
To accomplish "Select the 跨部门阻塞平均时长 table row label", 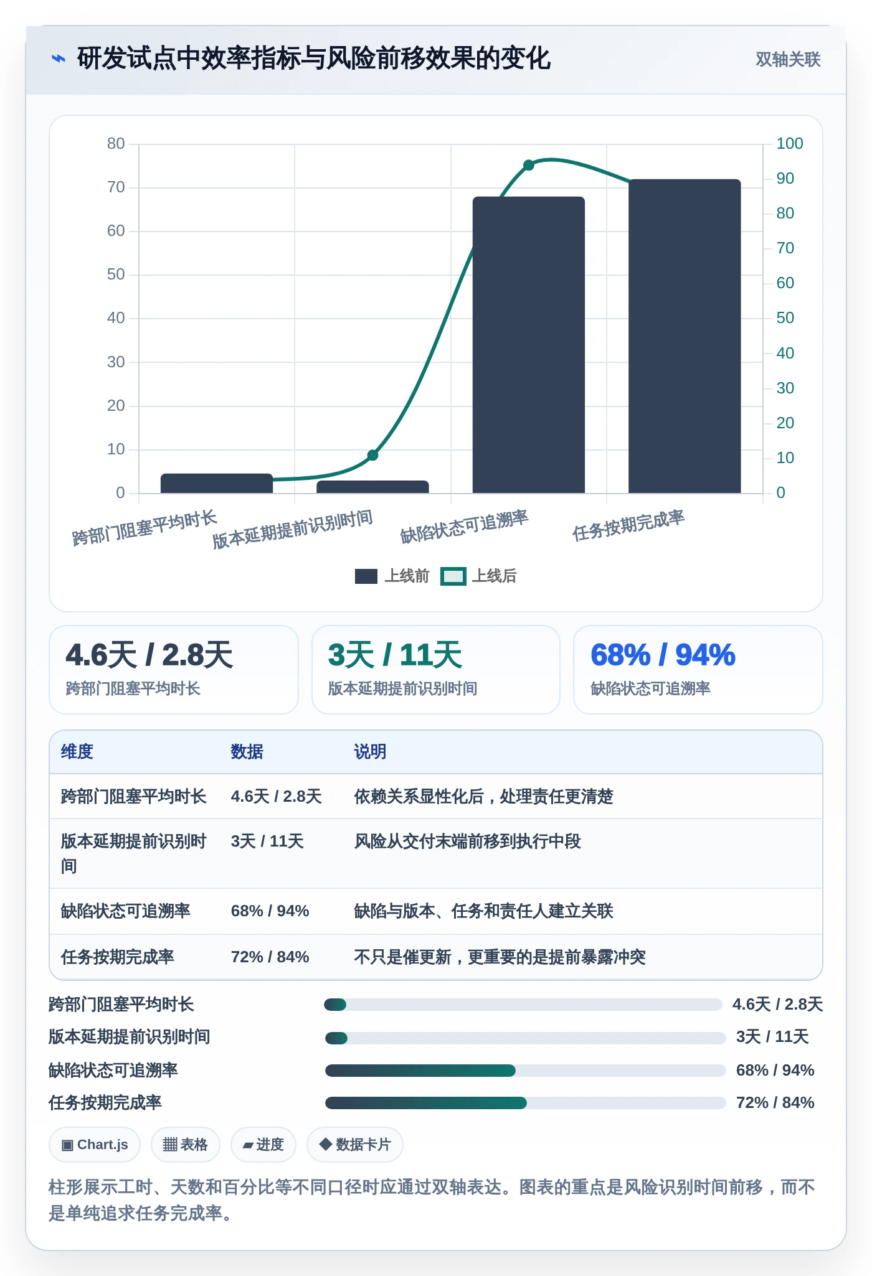I will pyautogui.click(x=133, y=797).
